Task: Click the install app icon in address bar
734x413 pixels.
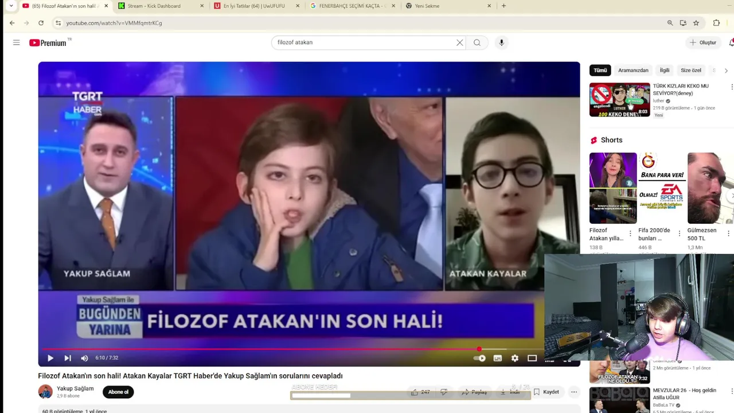Action: 683,23
